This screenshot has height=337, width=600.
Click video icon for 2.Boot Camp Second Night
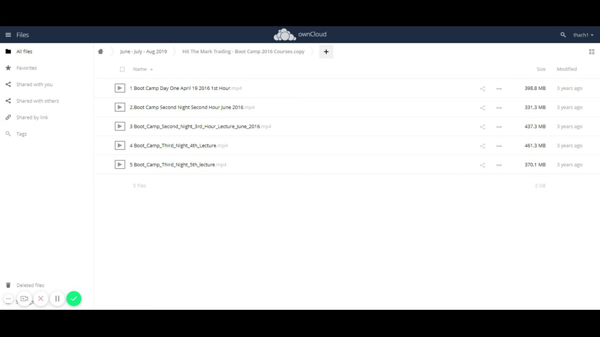coord(120,107)
